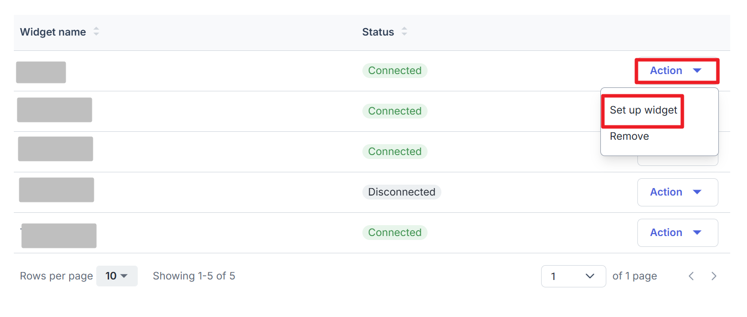Go to next page arrow
Viewport: 747px width, 317px height.
click(713, 276)
